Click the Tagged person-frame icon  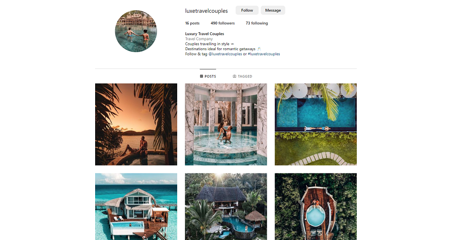[234, 76]
